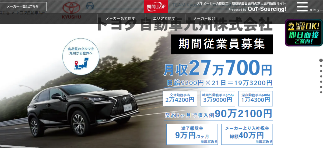Click the トヨタ自動車九州 breadcrumb link
The image size is (323, 148).
[x=31, y=12]
